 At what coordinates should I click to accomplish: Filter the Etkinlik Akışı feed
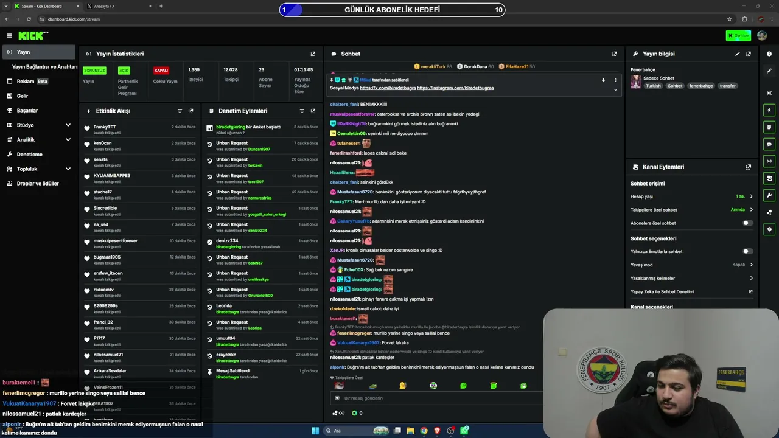click(x=180, y=111)
